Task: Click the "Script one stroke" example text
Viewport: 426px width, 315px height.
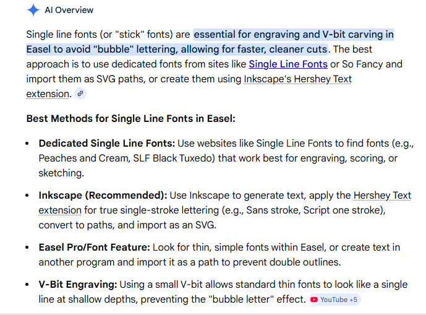Action: (x=342, y=210)
